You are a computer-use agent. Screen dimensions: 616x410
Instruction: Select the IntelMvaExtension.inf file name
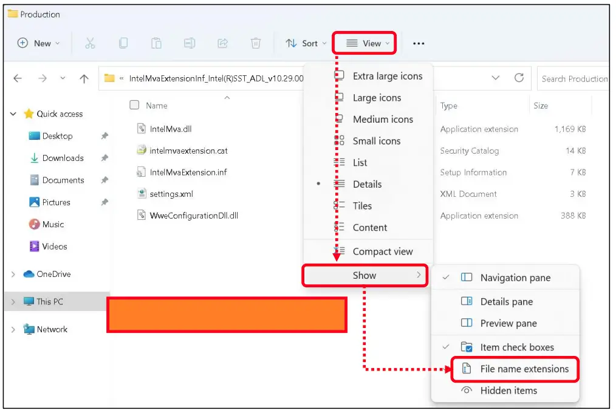(x=188, y=172)
